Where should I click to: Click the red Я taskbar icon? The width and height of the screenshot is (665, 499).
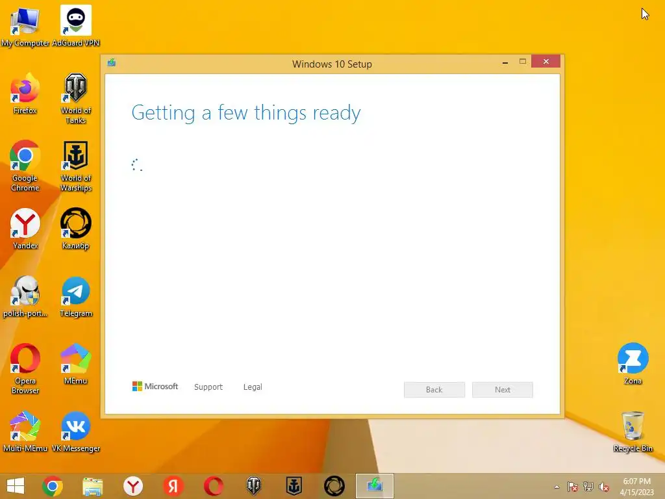(x=173, y=486)
